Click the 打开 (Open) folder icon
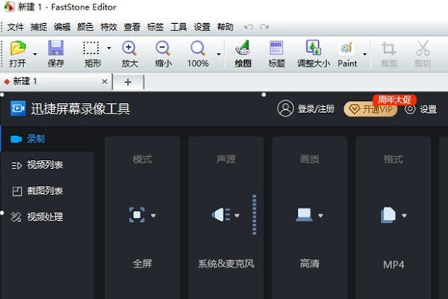This screenshot has width=448, height=299. click(16, 50)
